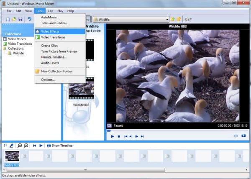The width and height of the screenshot is (251, 179).
Task: Open the Wildlife collection combo box
Action: (x=131, y=20)
